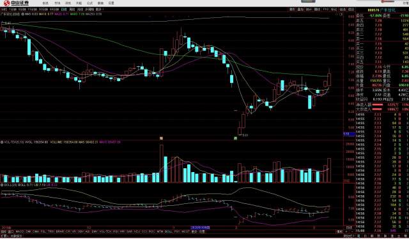This screenshot has height=239, width=409.
Task: Click the blue 5.58 price marker on the axis
Action: pyautogui.click(x=349, y=134)
